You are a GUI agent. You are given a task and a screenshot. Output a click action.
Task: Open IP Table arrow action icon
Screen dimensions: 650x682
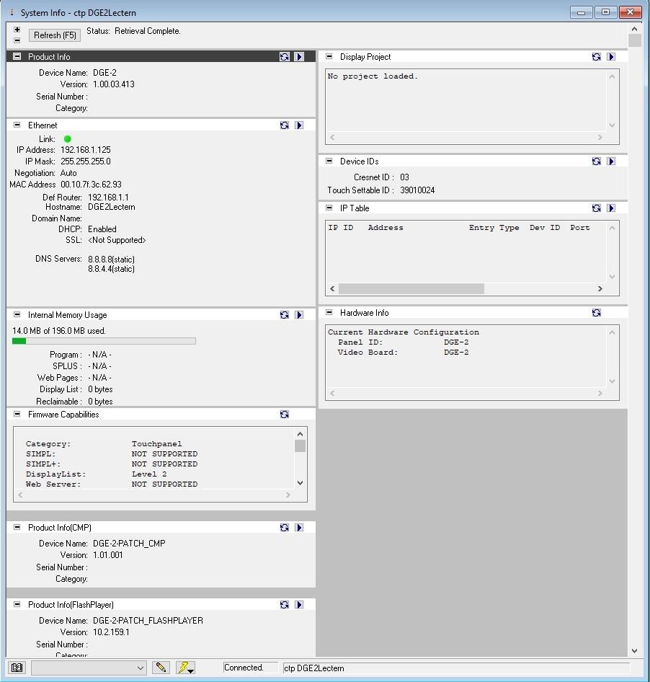[x=611, y=208]
